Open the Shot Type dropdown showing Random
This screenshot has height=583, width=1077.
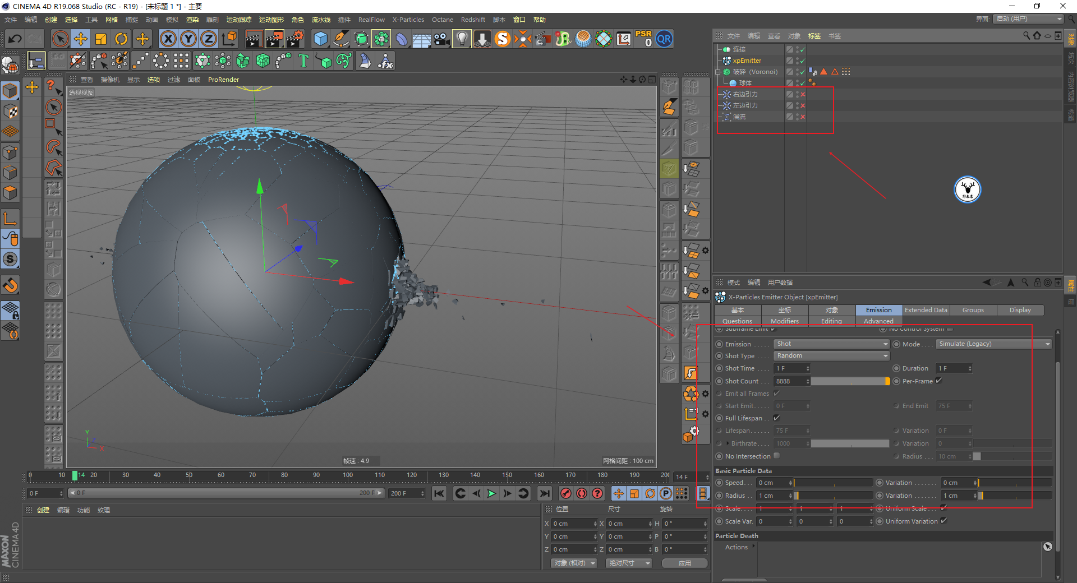(x=831, y=355)
